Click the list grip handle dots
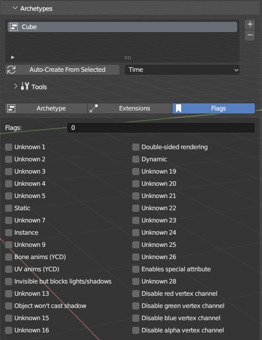The width and height of the screenshot is (262, 340). (128, 58)
